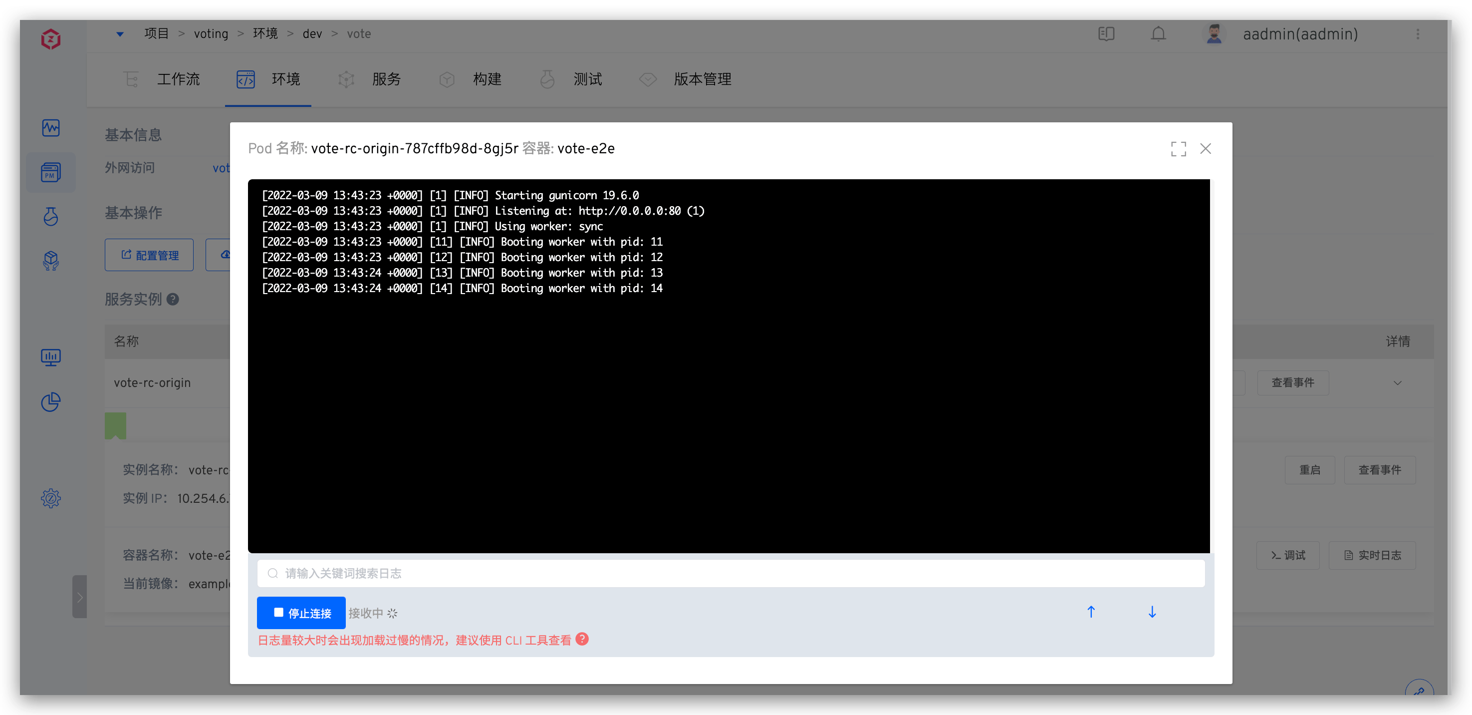The image size is (1472, 715).
Task: Click the 停止连接 stop connection toggle
Action: (x=301, y=613)
